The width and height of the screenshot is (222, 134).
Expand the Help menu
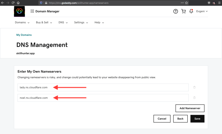tap(99, 23)
